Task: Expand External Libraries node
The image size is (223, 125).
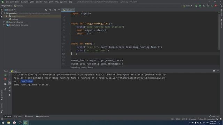Action: tap(4, 22)
